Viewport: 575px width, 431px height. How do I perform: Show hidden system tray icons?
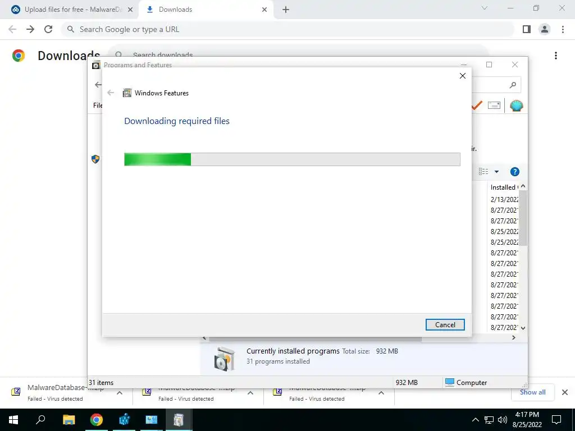coord(475,420)
